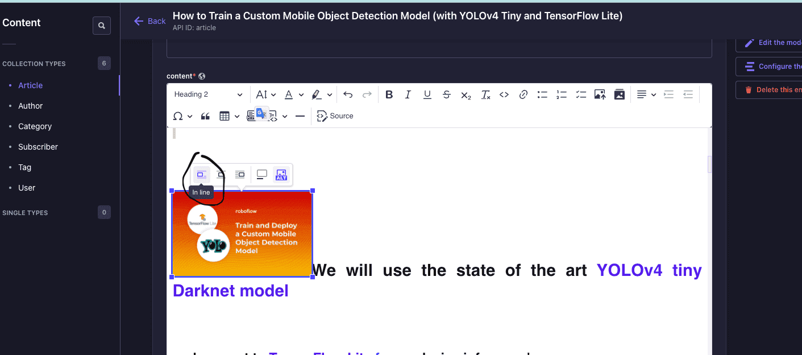Select the In line image style

pos(202,174)
